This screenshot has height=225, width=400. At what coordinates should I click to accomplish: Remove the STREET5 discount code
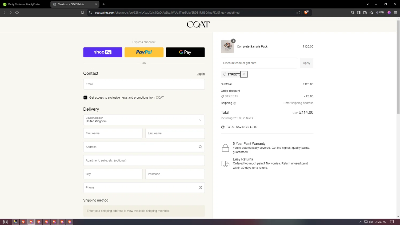pos(244,74)
